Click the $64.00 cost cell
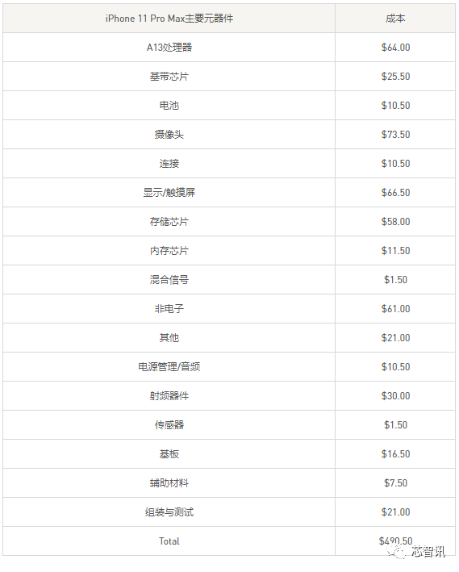The image size is (459, 572). coord(395,48)
